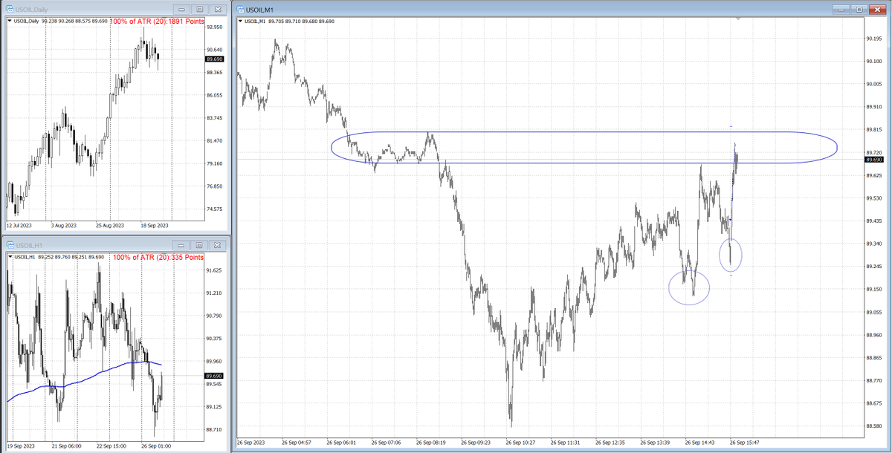Click the 88.710 price level in H1 chart
Screen dimensions: 892x453
tap(215, 430)
